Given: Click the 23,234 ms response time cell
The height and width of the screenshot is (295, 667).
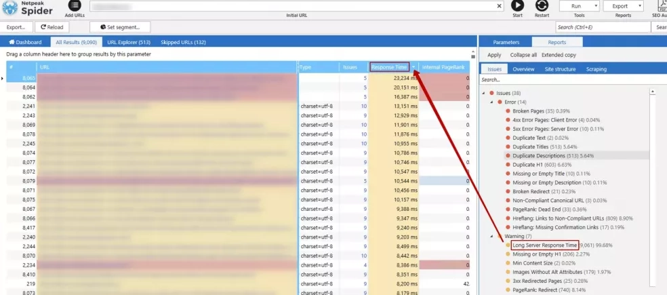Looking at the screenshot, I should click(394, 78).
